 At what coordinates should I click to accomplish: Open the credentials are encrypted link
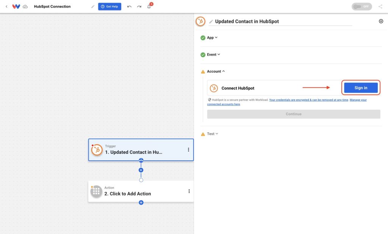[308, 100]
